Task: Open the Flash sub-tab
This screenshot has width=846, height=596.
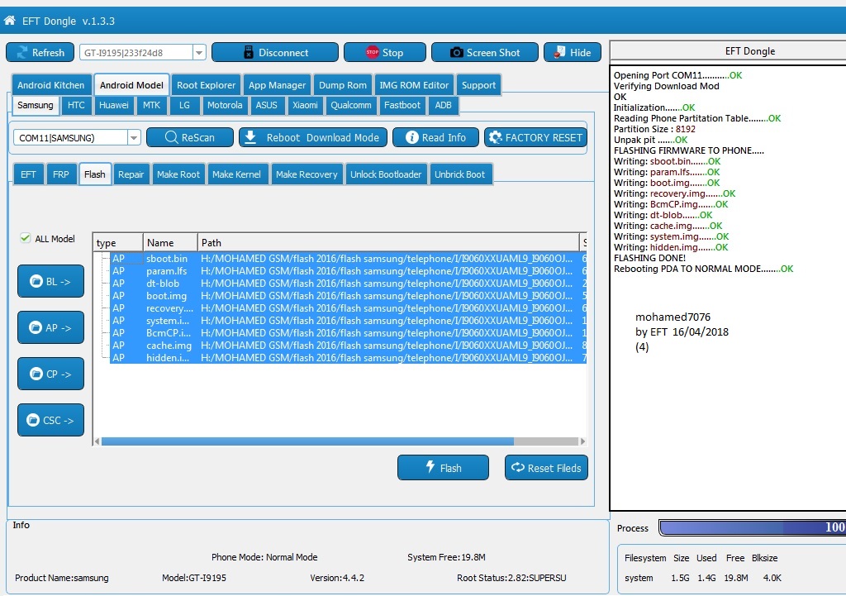Action: [94, 174]
